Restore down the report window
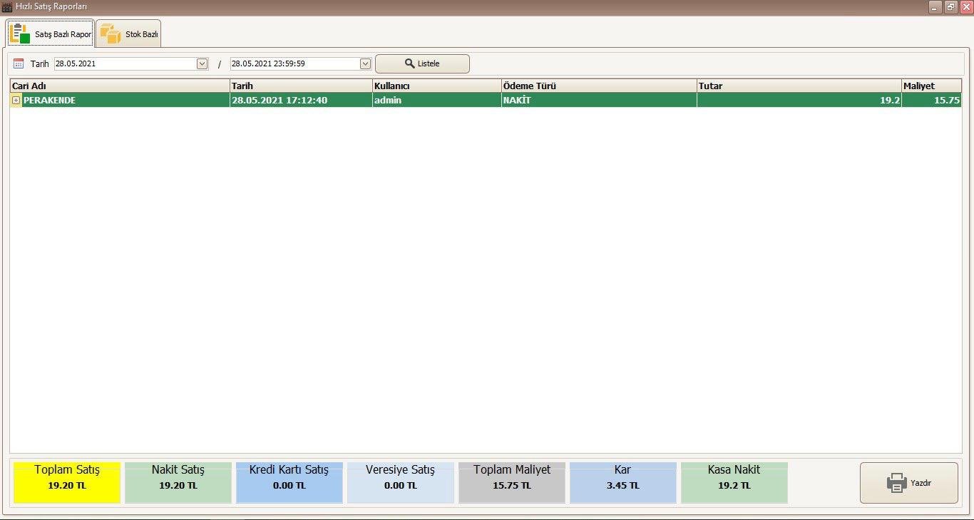 click(950, 6)
